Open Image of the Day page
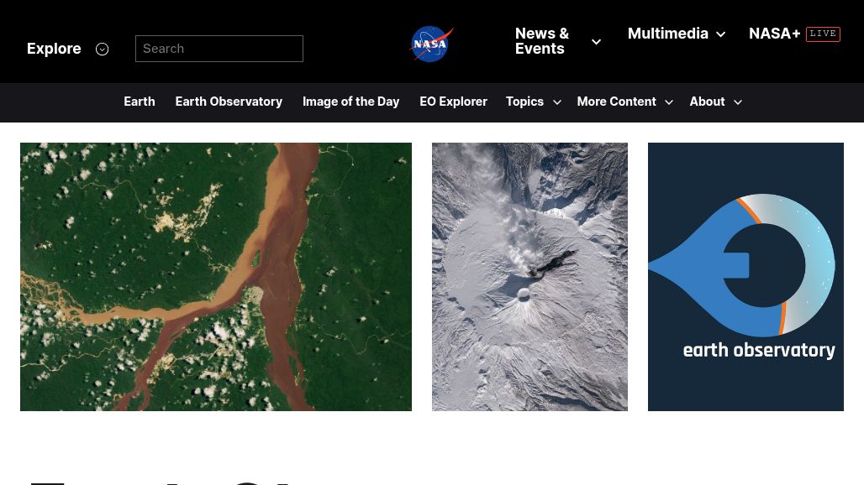 point(351,102)
